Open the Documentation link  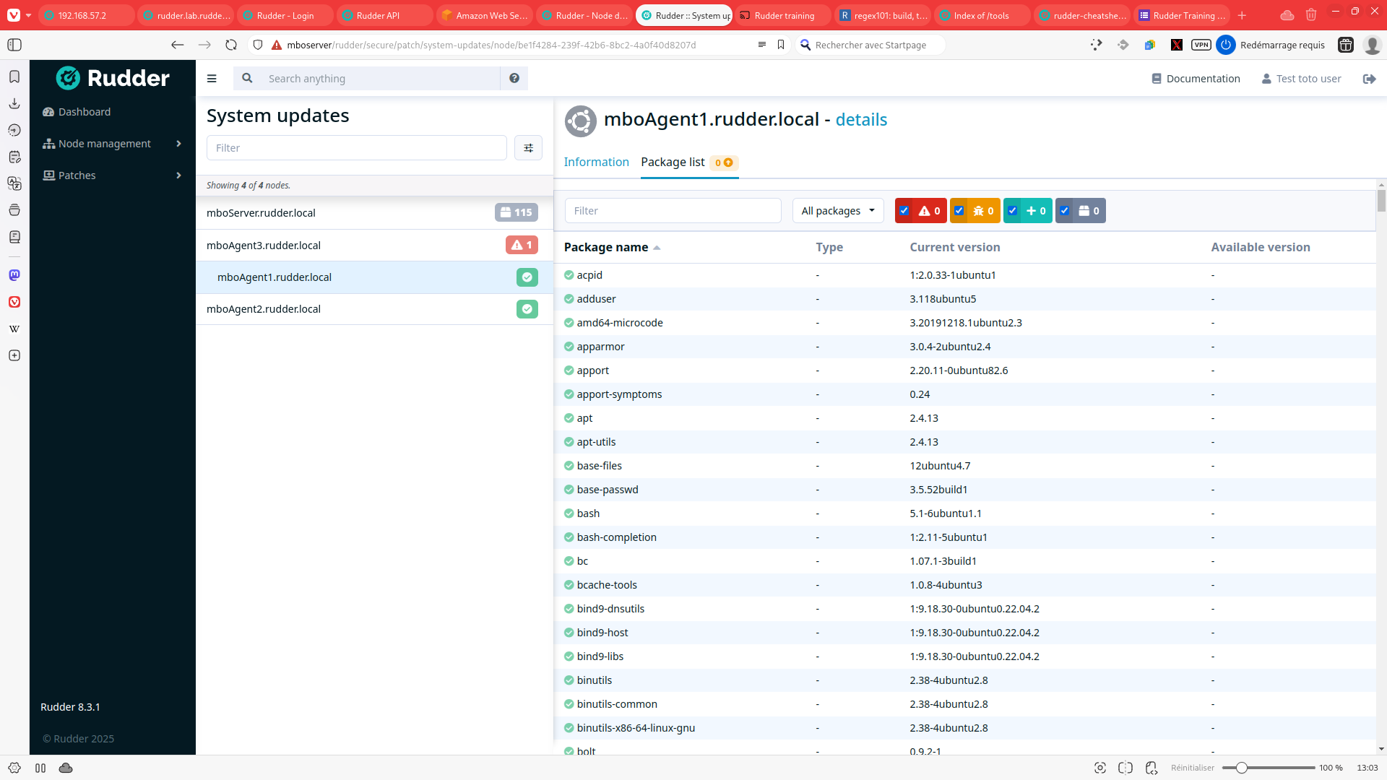(1196, 79)
